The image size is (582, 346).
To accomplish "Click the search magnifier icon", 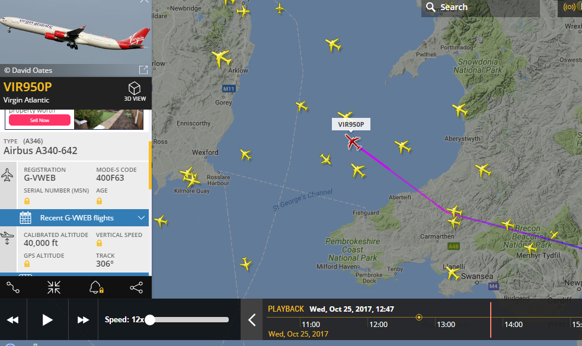I will click(430, 7).
